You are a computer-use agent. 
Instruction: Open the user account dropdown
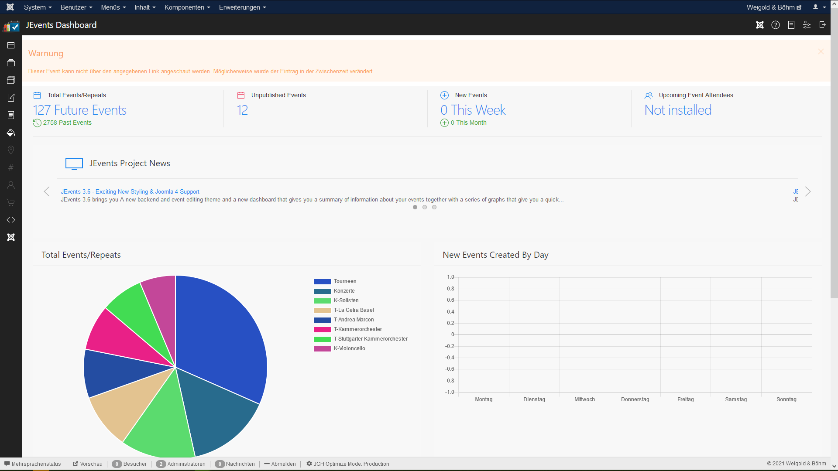point(819,7)
